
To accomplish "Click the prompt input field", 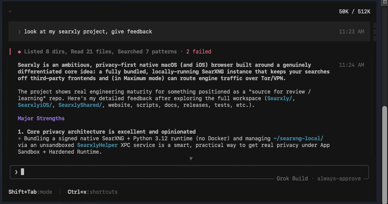I will 189,172.
